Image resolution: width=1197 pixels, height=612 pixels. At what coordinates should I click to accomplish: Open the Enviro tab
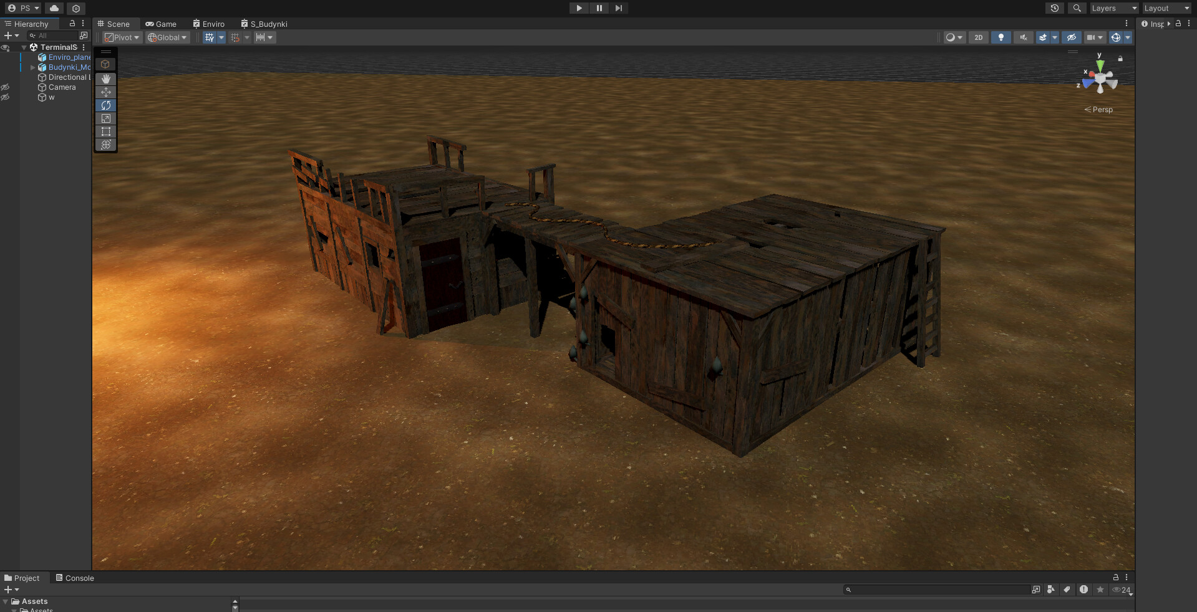click(209, 24)
